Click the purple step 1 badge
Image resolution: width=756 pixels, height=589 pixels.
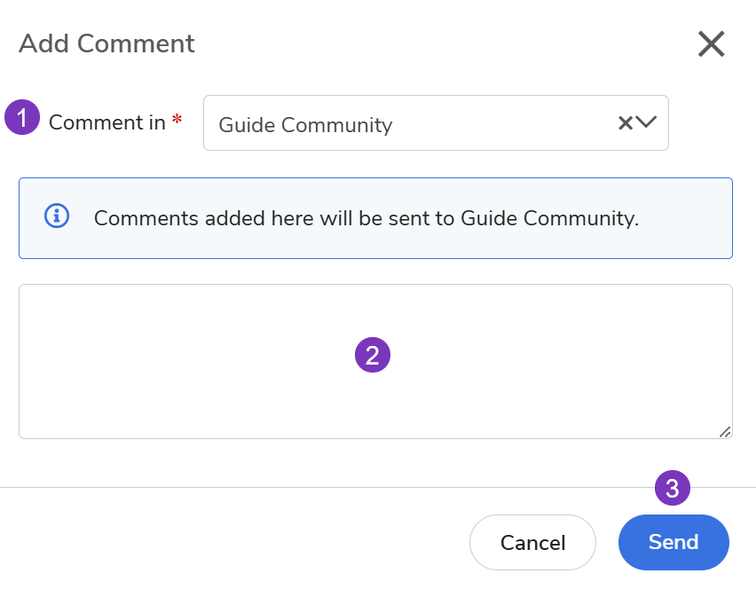tap(22, 117)
